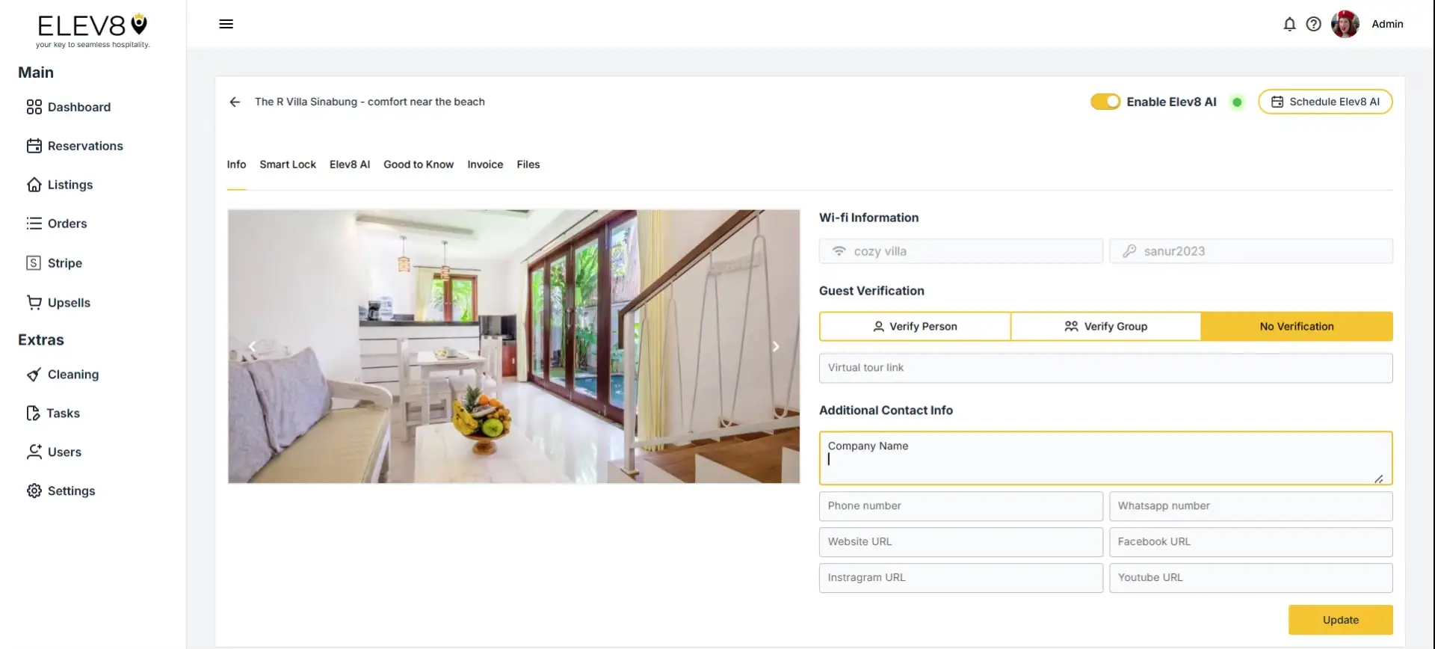Screen dimensions: 1435x649
Task: Click the Update button
Action: click(x=1340, y=620)
